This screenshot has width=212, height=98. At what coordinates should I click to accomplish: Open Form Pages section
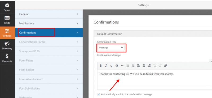point(49,60)
